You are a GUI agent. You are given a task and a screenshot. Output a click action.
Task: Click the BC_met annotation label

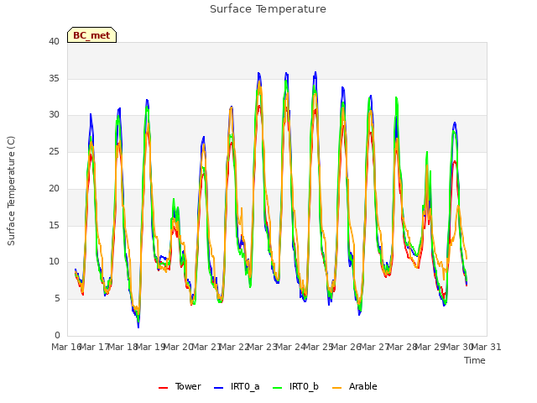[x=91, y=35]
